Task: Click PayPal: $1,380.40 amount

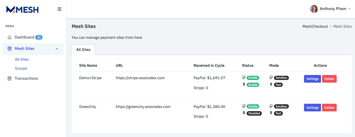Action: coord(209,107)
